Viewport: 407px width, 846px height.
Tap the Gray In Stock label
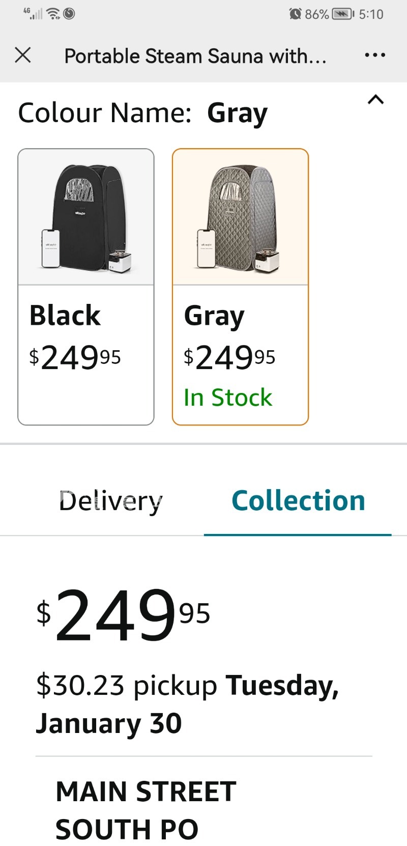click(228, 398)
